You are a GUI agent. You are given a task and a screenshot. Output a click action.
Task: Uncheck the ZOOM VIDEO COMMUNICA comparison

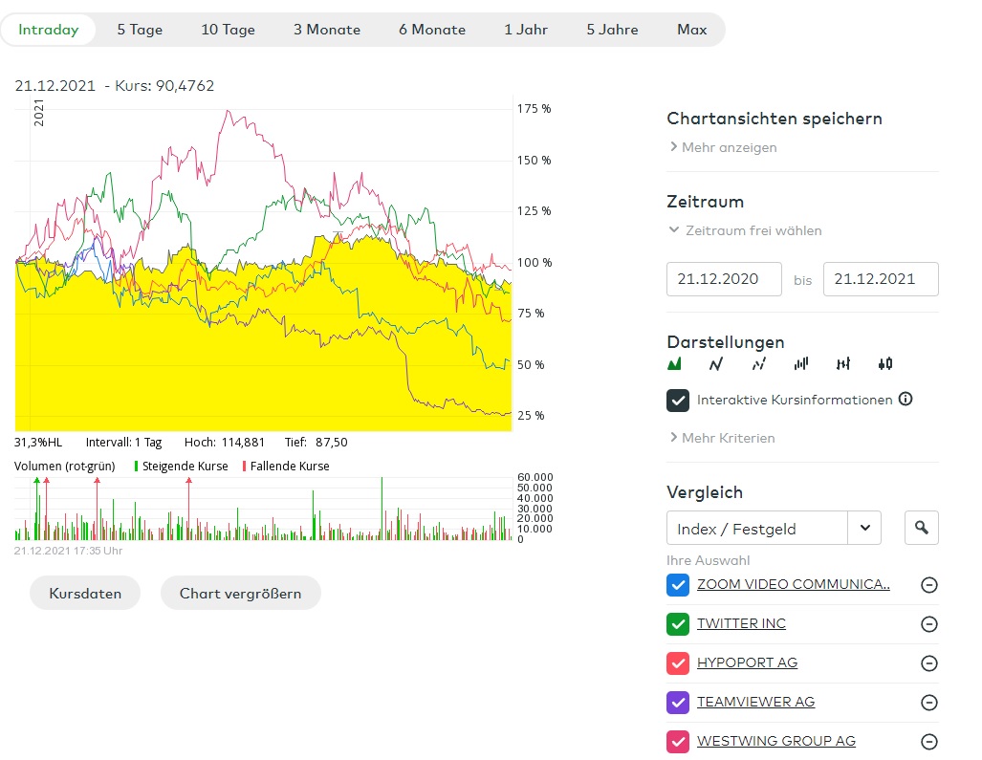tap(678, 584)
